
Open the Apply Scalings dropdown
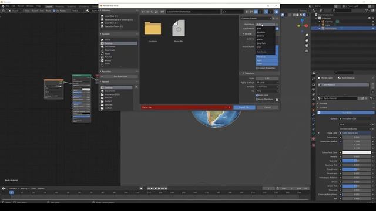pyautogui.click(x=267, y=83)
